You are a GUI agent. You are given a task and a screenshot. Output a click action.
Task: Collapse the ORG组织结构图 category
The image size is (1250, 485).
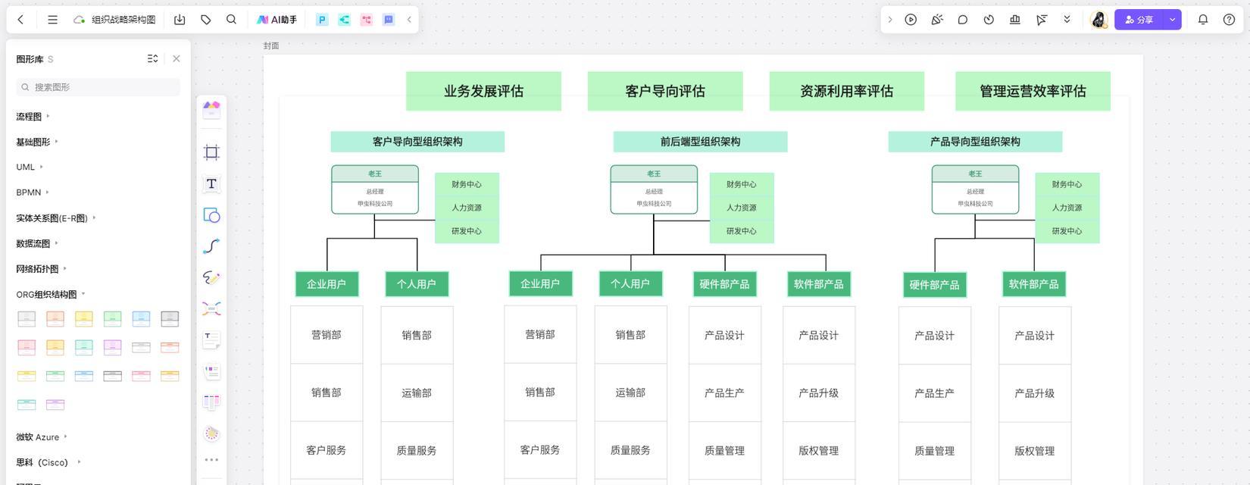[x=51, y=294]
